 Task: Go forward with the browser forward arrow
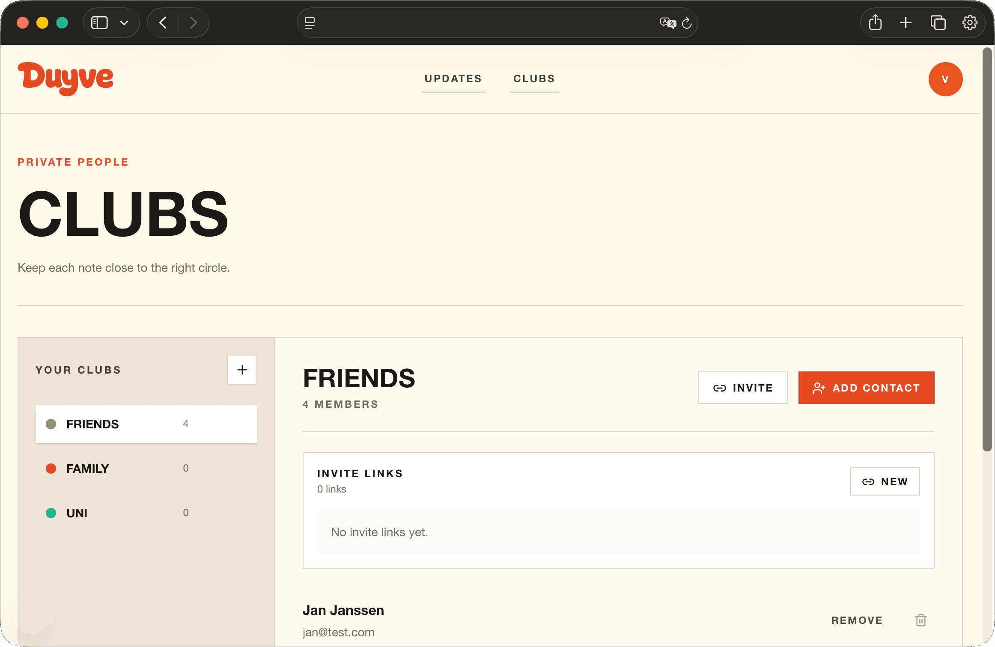194,23
